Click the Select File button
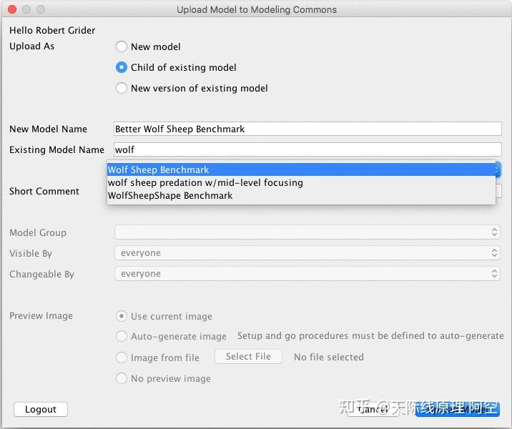The height and width of the screenshot is (429, 512). click(x=248, y=357)
